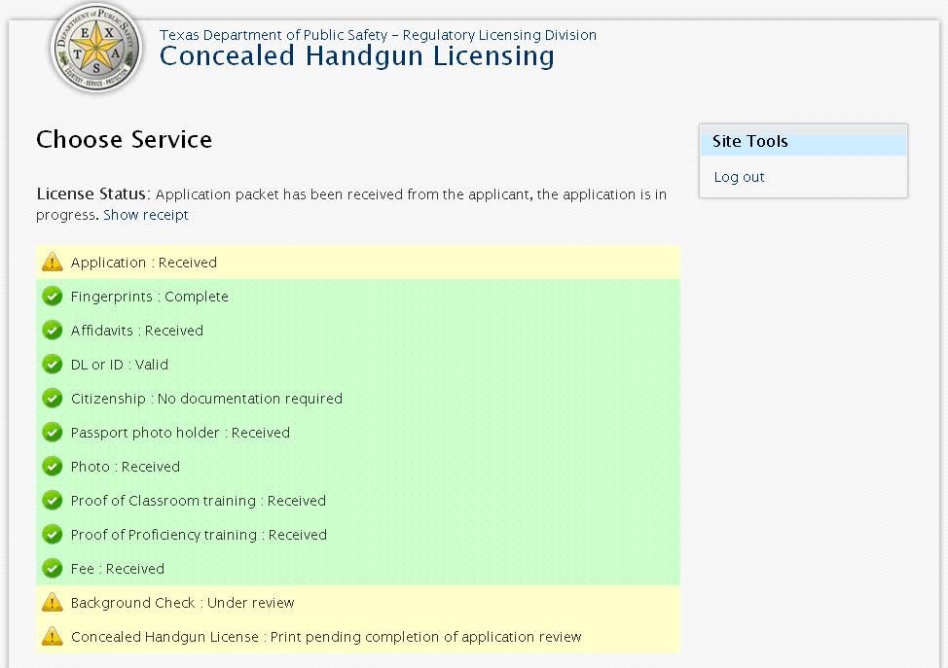Click warning icon beside Concealed Handgun License status
The height and width of the screenshot is (668, 948).
53,637
